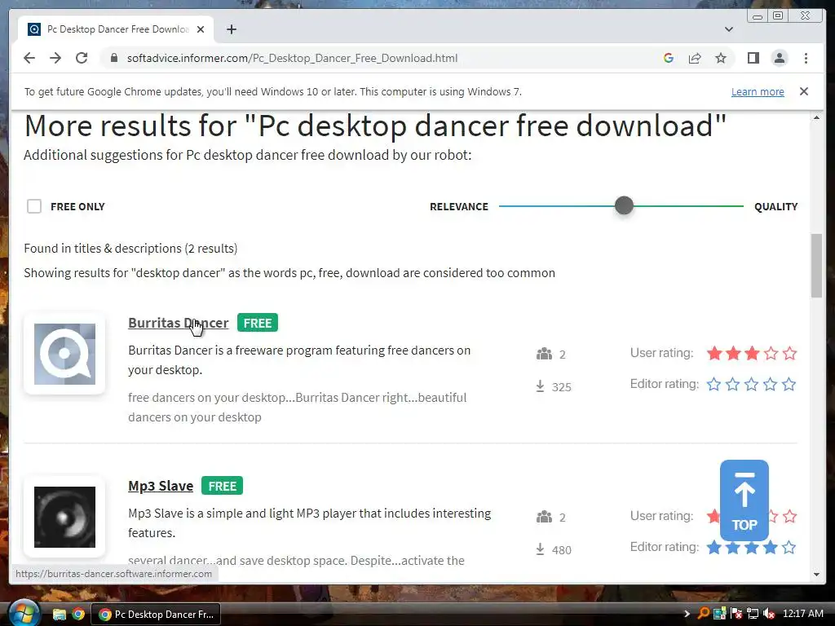Select the Pc Desktop Dancer browser tab
The image size is (835, 626).
(x=116, y=29)
